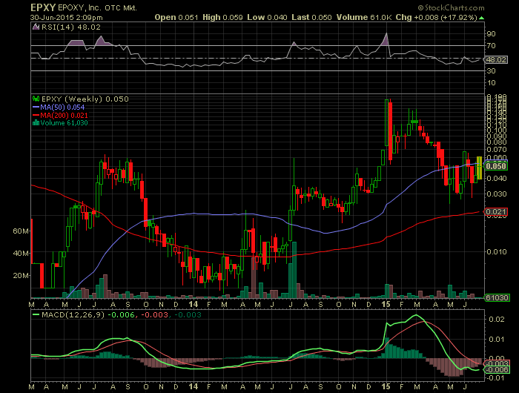Screen dimensions: 519x393
Task: Click the yellow highlighted latest weekly candle
Action: click(479, 168)
